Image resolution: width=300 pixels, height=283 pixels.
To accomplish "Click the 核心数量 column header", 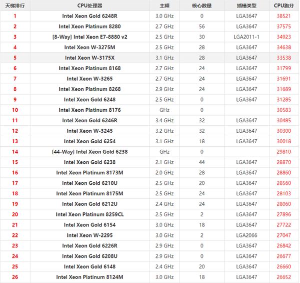I will (x=201, y=6).
